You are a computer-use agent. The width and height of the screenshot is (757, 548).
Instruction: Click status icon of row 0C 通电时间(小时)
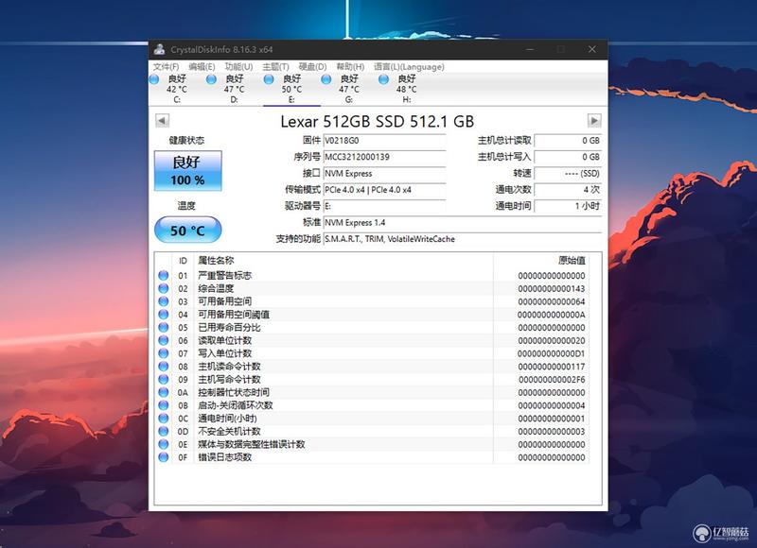pyautogui.click(x=163, y=419)
